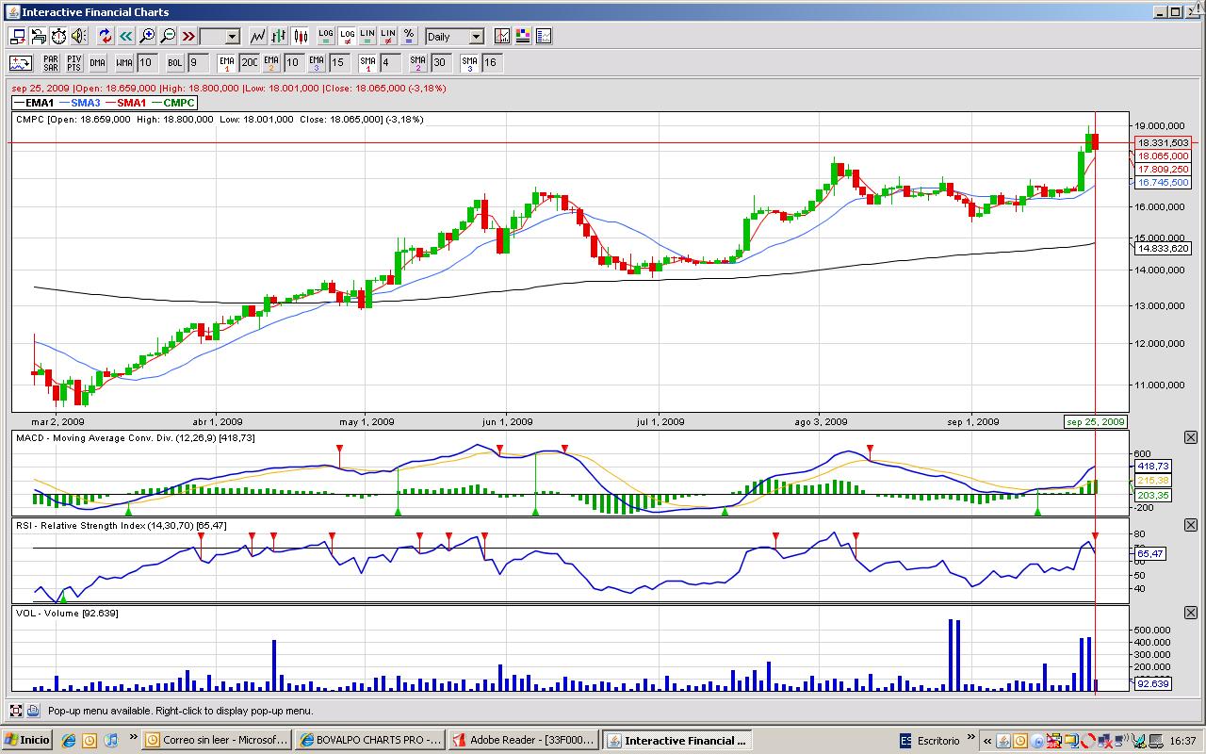Click the stopwatch timer icon
1206x754 pixels.
(x=58, y=37)
